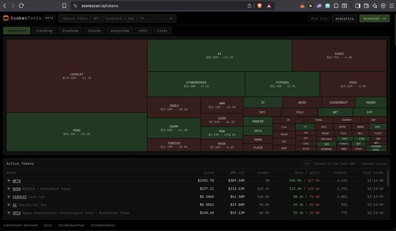396x231 pixels.
Task: Open Brave Shields lion icon
Action: coord(259,6)
